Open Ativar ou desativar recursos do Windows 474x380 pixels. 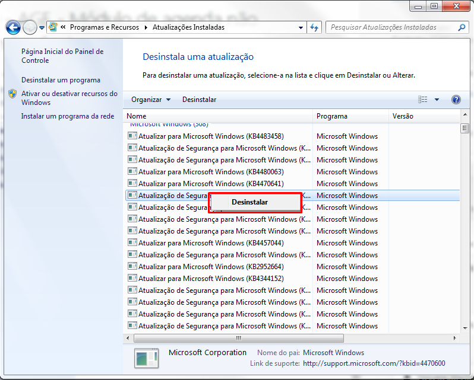point(69,98)
